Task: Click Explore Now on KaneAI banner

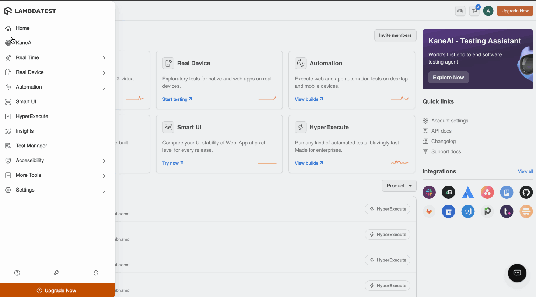Action: coord(448,78)
